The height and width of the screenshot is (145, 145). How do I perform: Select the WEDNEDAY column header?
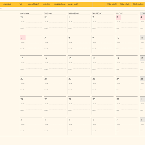73,13
